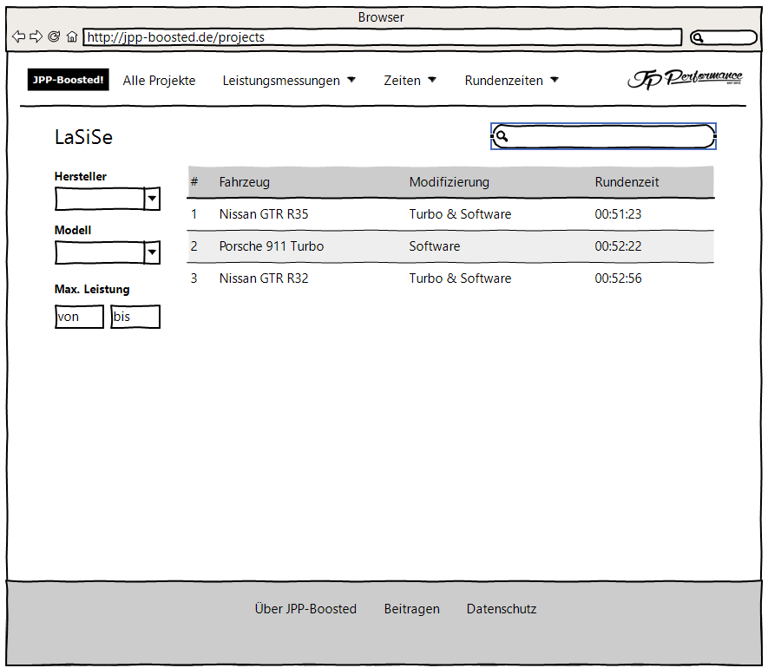Click the page search field magnifier icon

(502, 136)
